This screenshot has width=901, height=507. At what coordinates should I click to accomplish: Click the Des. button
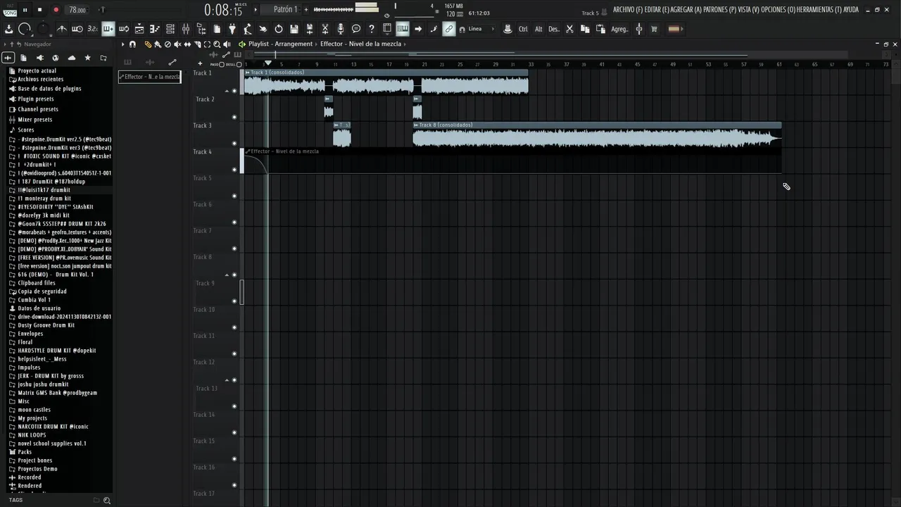coord(554,29)
